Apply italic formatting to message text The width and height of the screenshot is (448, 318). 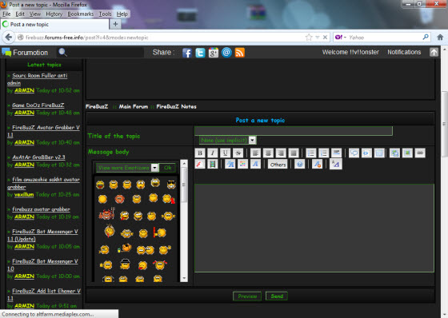213,153
